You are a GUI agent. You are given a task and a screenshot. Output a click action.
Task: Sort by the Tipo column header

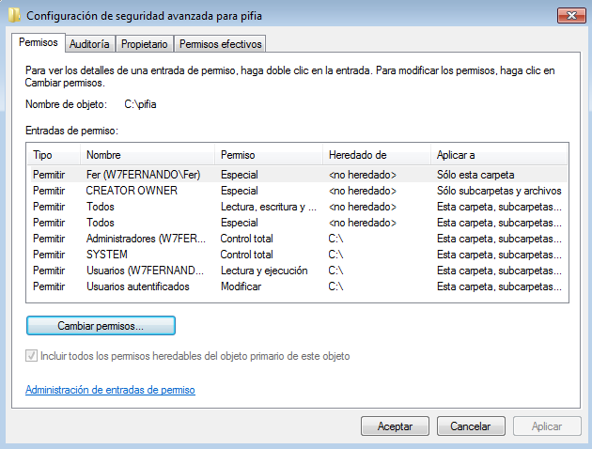[54, 155]
